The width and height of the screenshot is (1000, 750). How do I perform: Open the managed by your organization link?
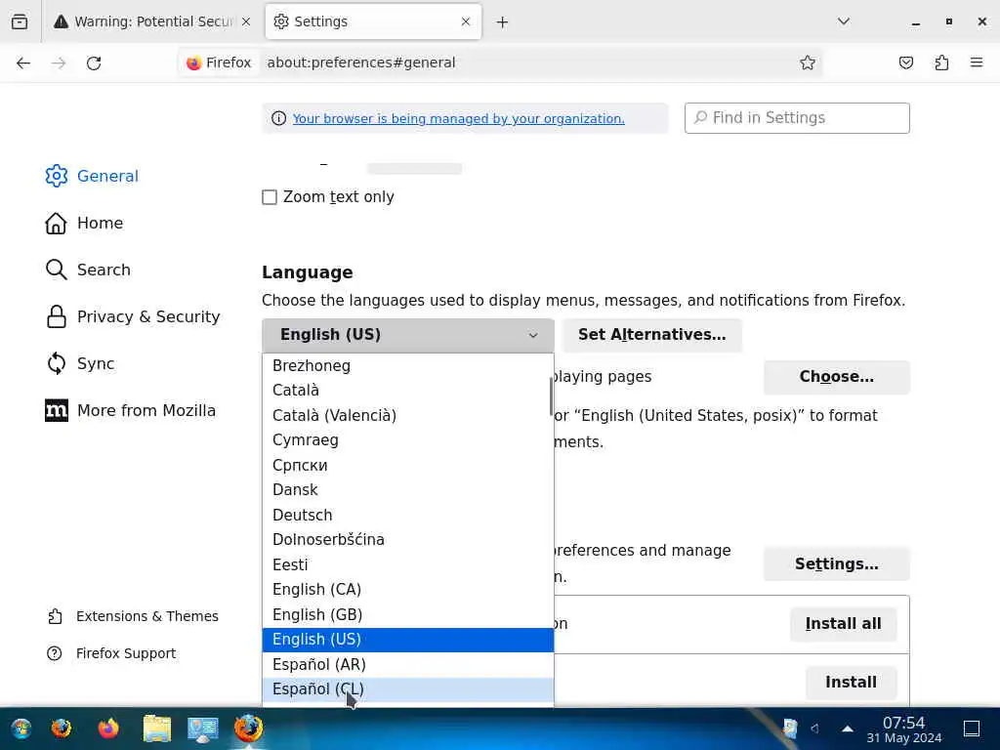click(459, 118)
